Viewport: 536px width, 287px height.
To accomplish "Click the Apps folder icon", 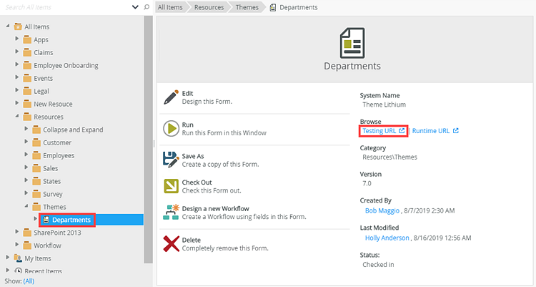I will tap(27, 40).
